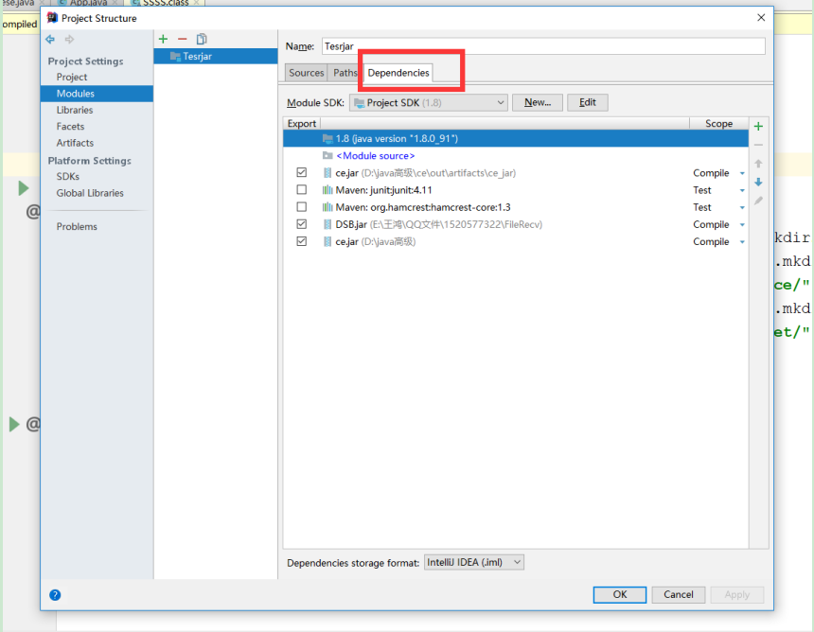Viewport: 814px width, 632px height.
Task: Click the Edit SDK button
Action: point(587,102)
